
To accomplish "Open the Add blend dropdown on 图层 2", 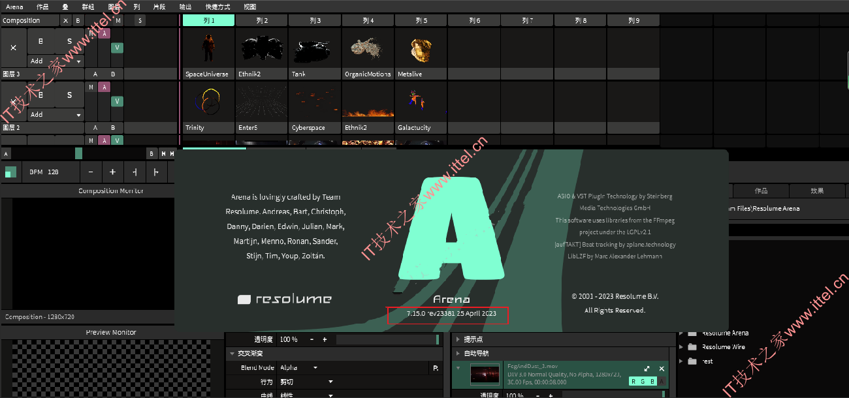I will (x=56, y=114).
